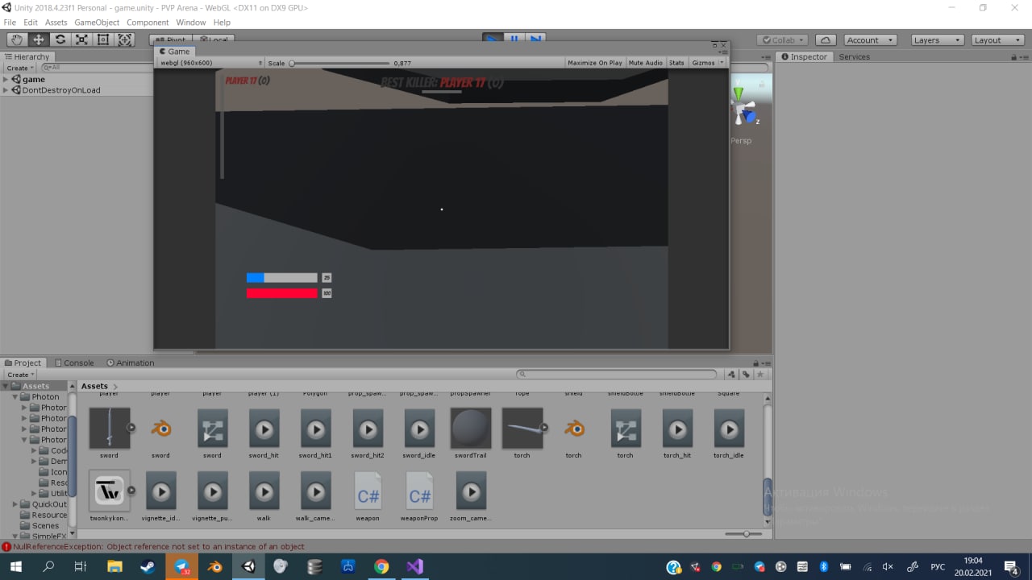Click the Project panel search field
1032x580 pixels.
(x=617, y=375)
